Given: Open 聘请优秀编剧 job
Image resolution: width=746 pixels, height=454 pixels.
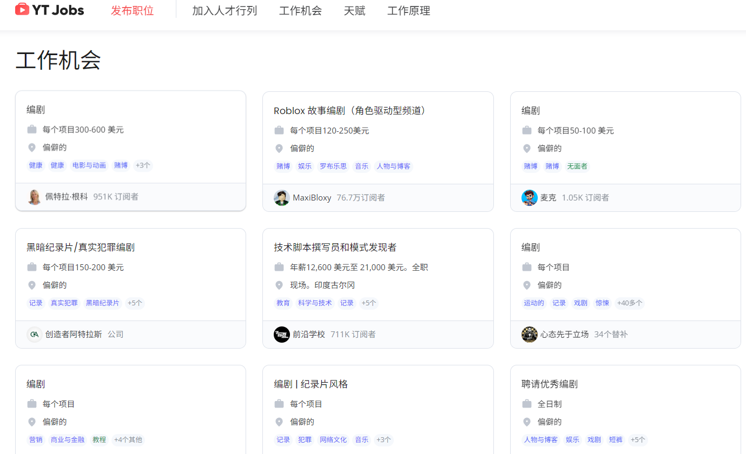Looking at the screenshot, I should pos(550,384).
